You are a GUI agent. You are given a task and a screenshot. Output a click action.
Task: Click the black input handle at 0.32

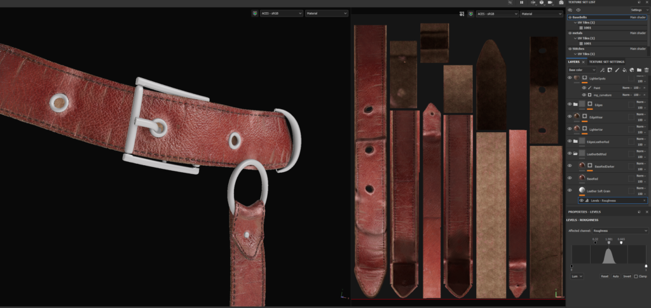[x=595, y=243]
